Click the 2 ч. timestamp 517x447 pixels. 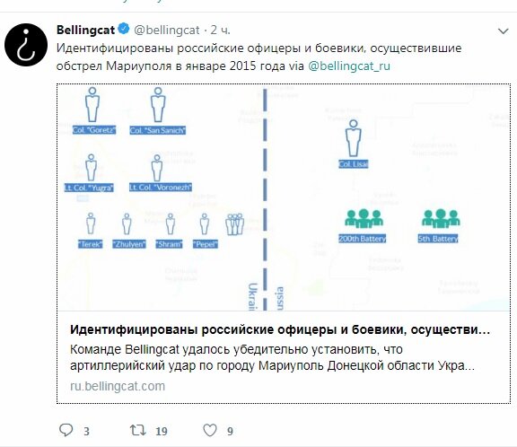click(x=221, y=30)
